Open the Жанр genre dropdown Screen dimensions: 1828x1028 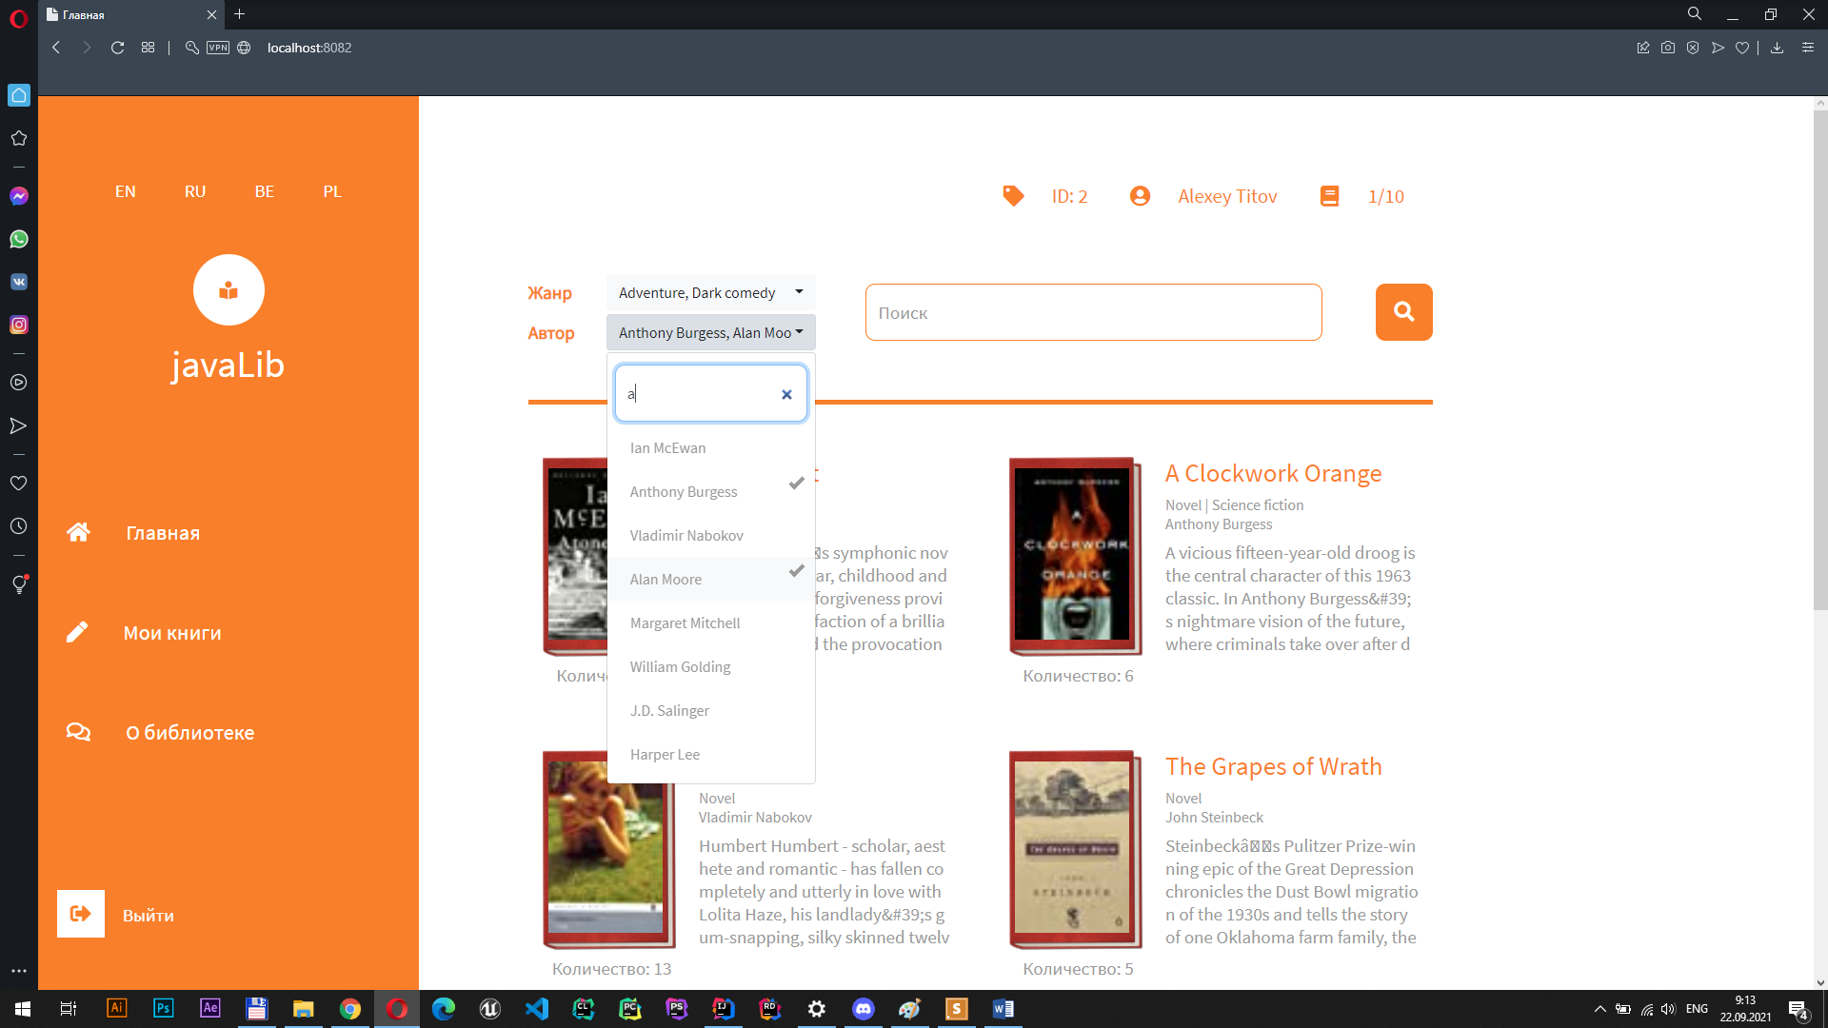[711, 292]
